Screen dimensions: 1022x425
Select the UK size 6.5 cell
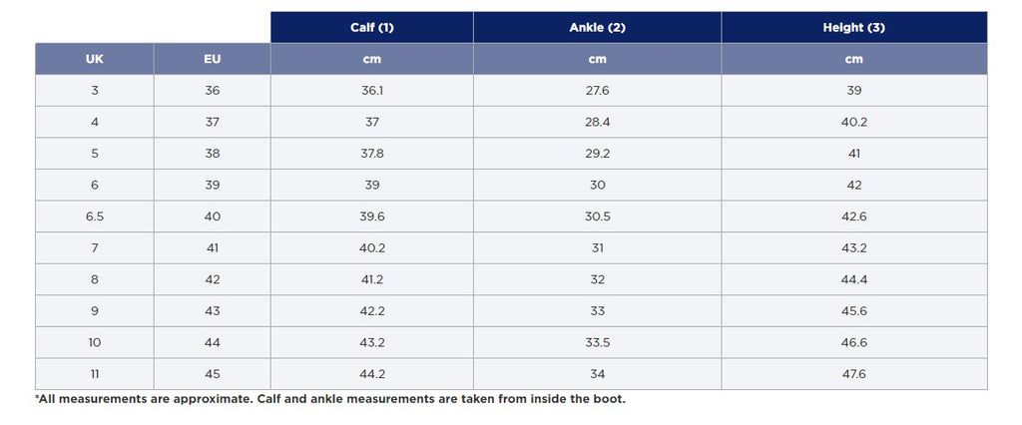[x=95, y=216]
